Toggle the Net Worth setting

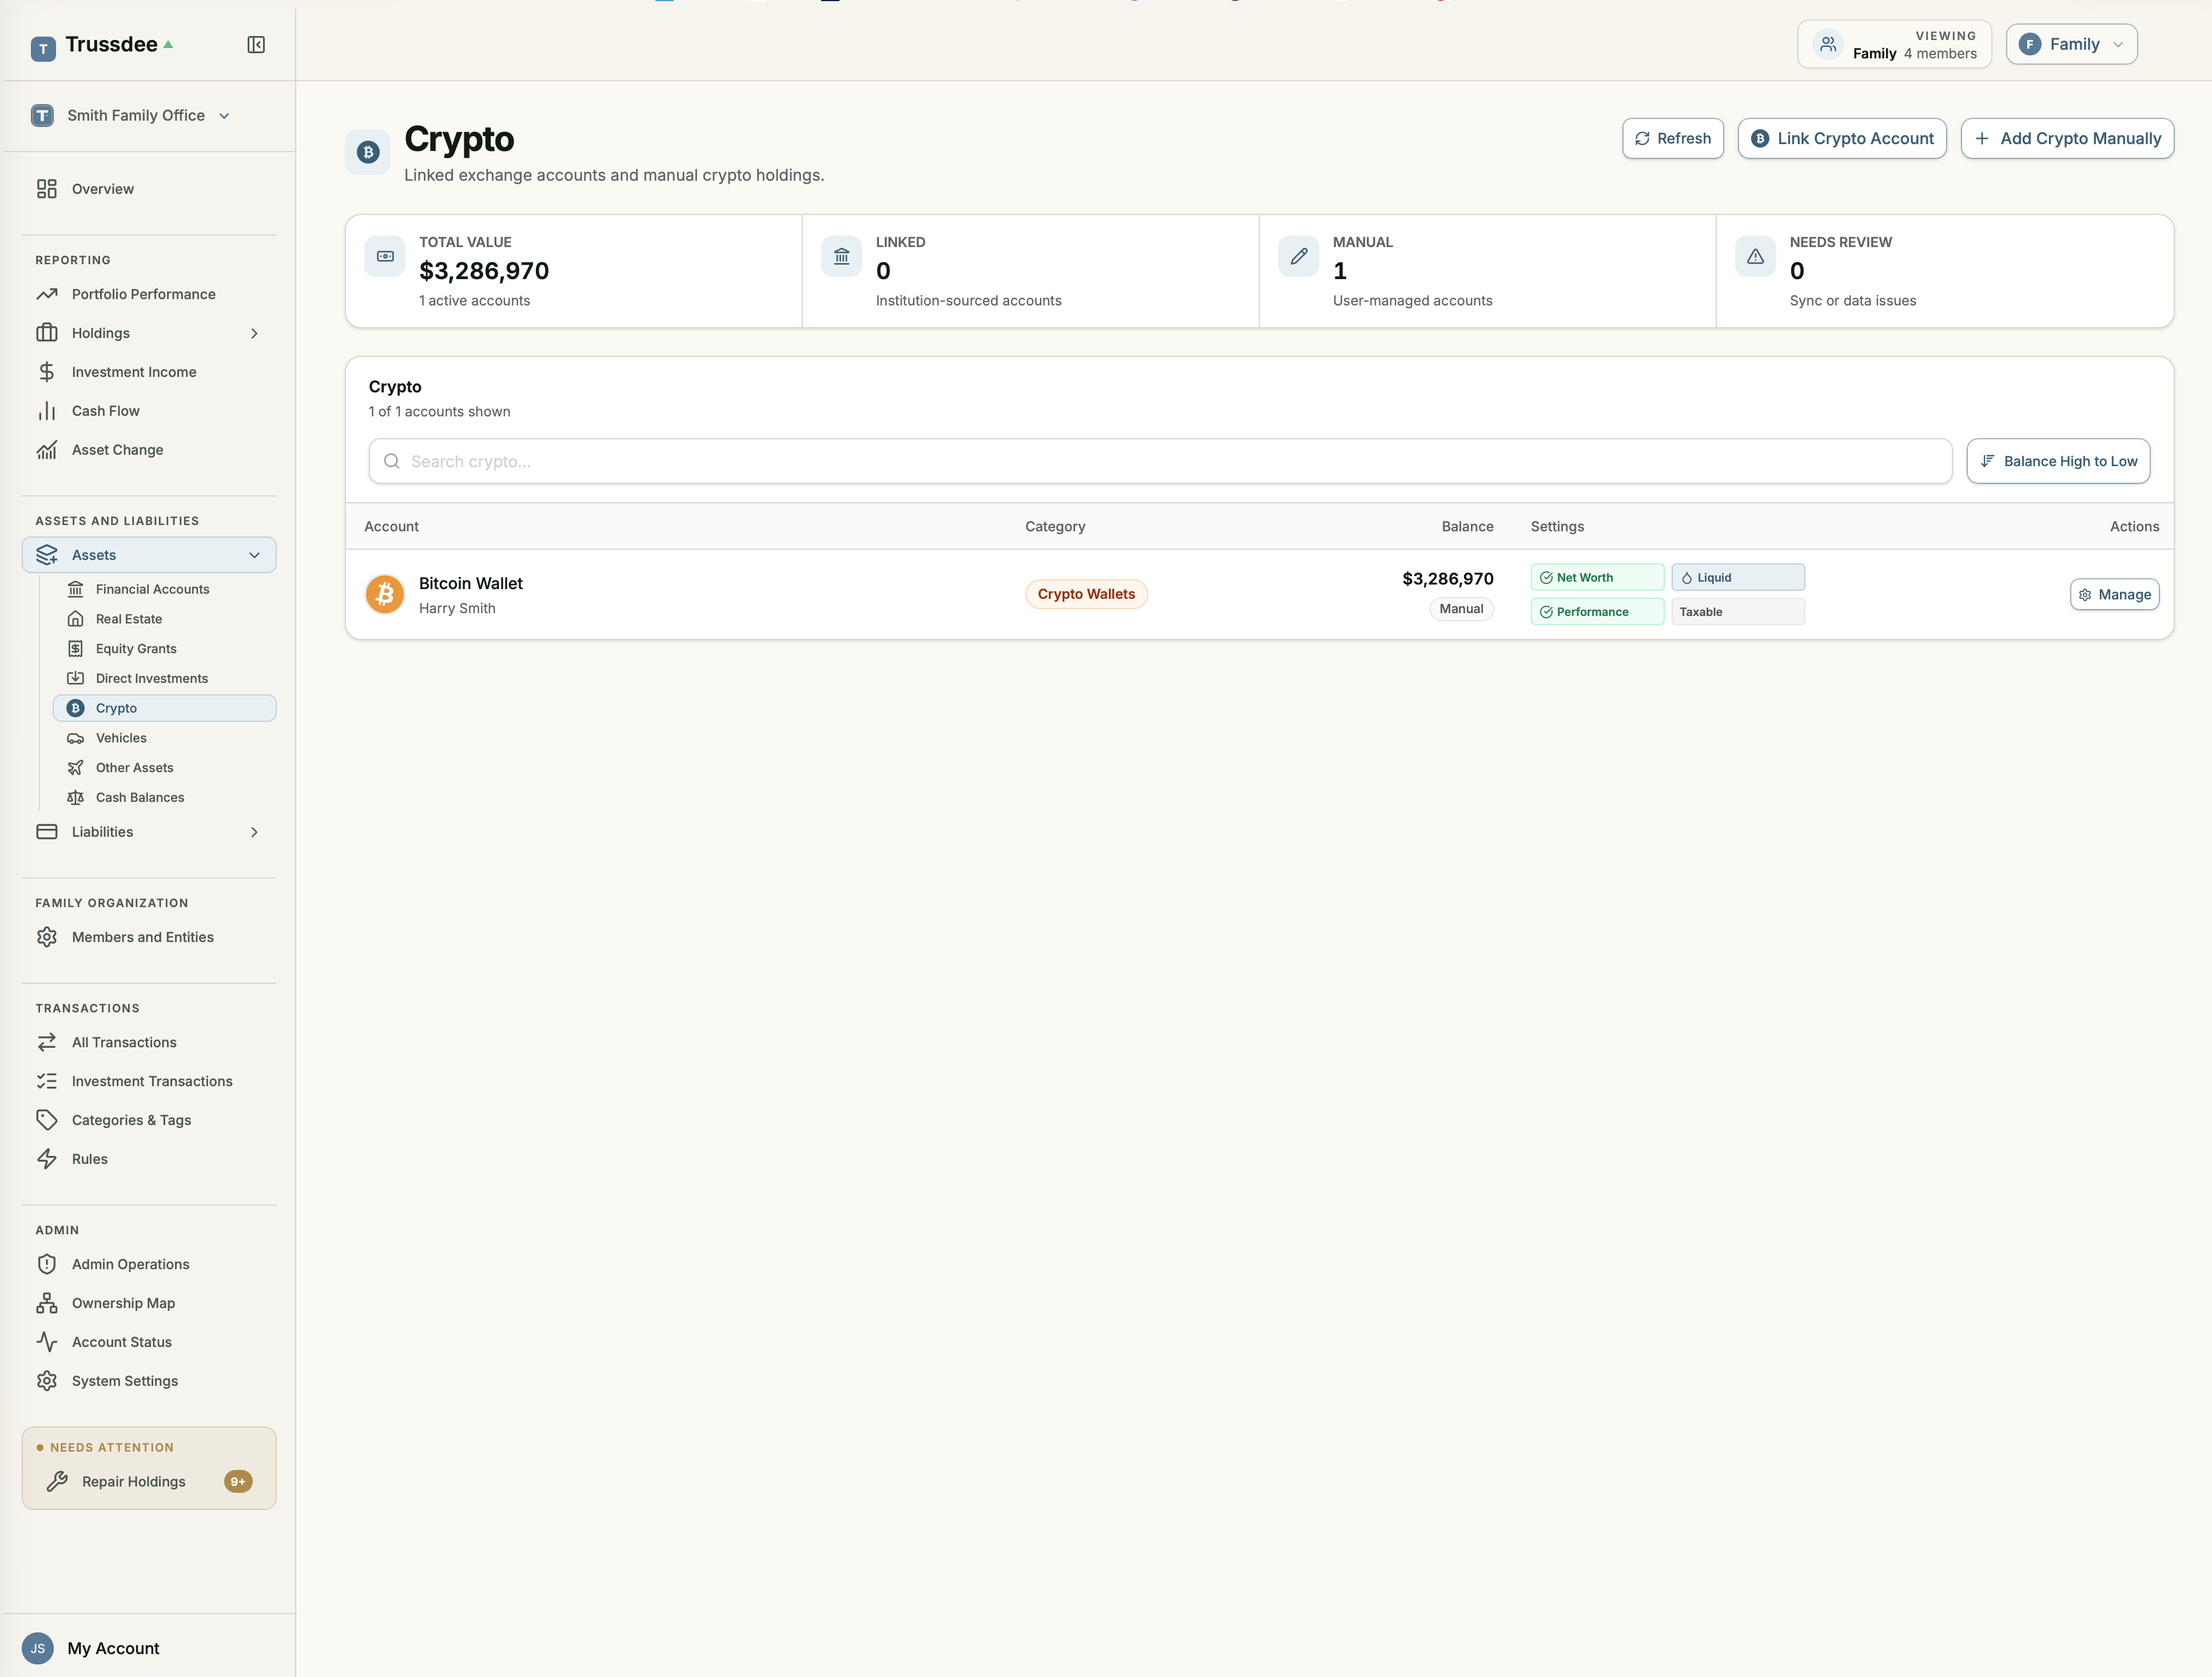pos(1597,577)
